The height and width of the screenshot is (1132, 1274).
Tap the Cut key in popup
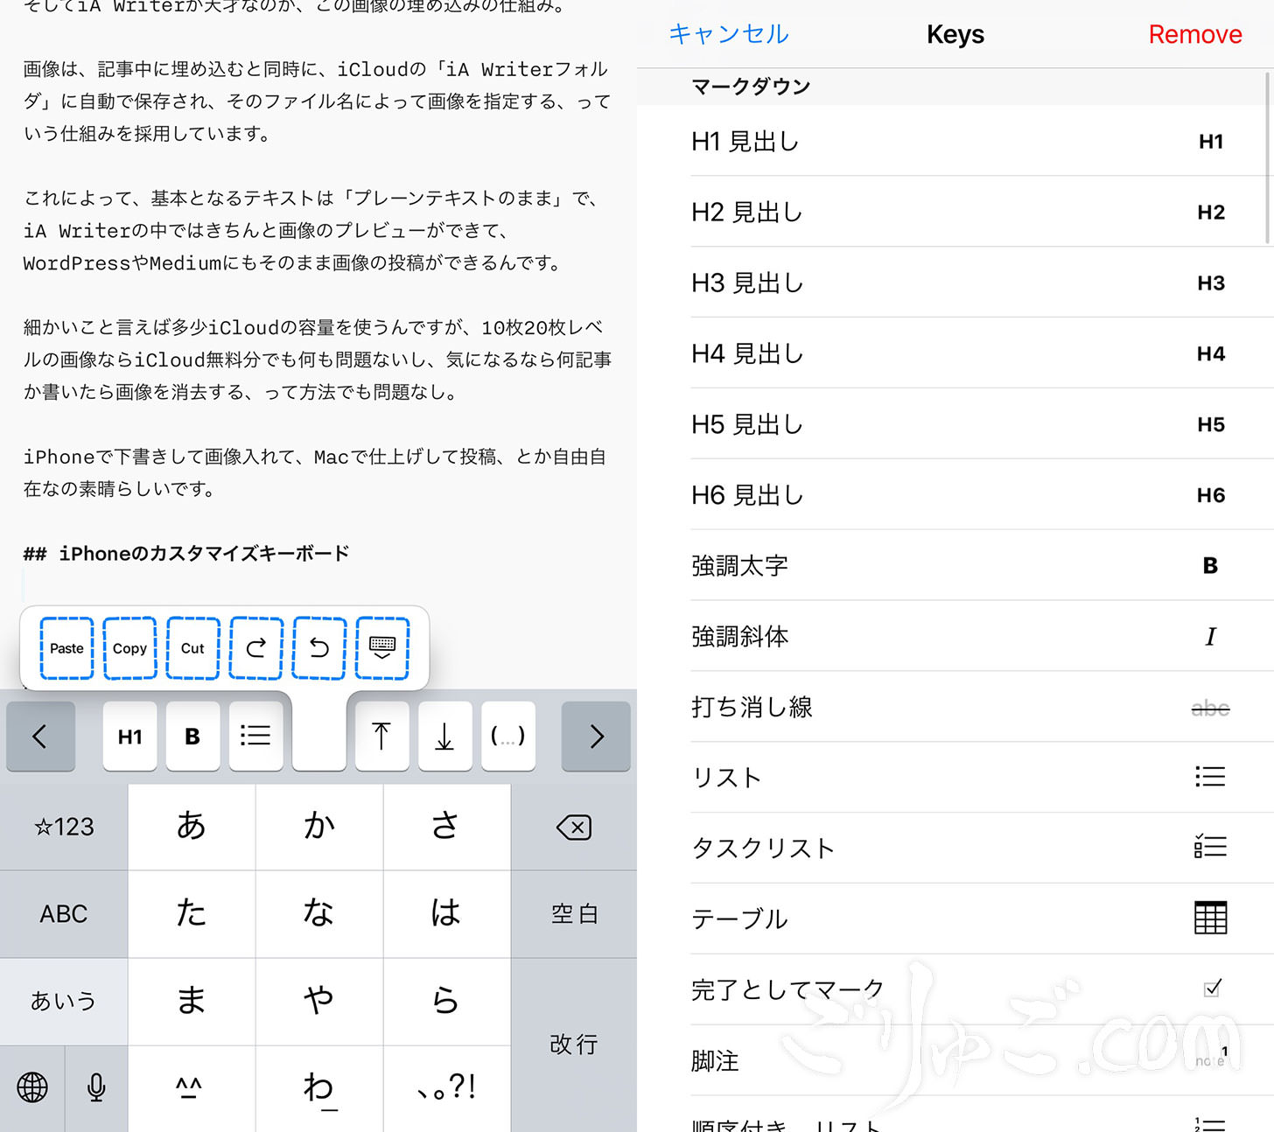click(x=192, y=648)
